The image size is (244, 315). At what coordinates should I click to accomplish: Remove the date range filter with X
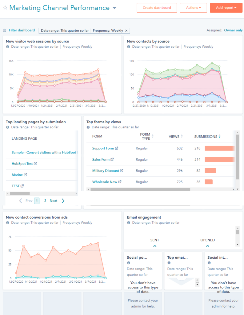(x=126, y=30)
